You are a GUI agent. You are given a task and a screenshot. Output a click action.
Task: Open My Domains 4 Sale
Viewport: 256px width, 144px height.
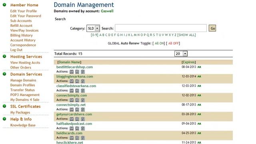click(x=25, y=100)
